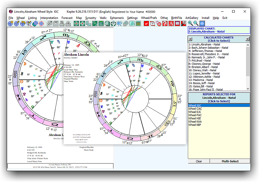
Task: Click the clock with red arrows icon
Action: 152,24
